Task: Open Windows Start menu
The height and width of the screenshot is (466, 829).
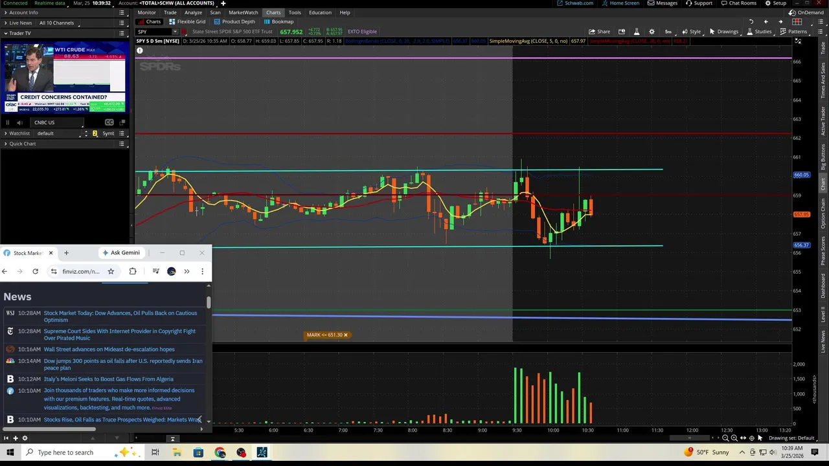Action: [x=10, y=452]
